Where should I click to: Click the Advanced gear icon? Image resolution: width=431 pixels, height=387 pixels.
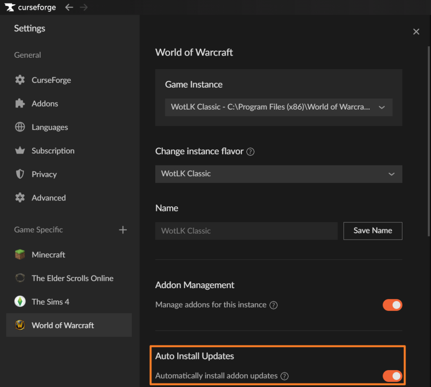click(20, 198)
